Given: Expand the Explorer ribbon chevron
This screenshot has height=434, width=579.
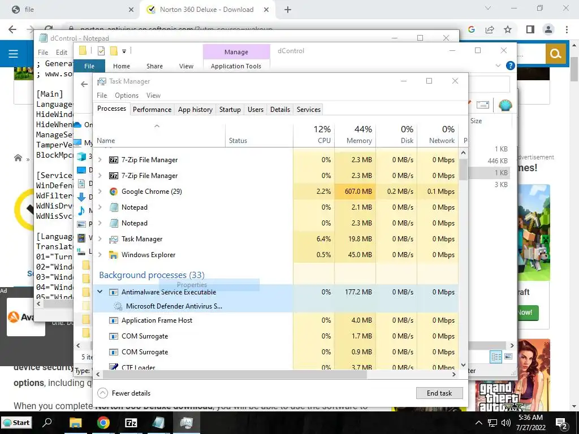Looking at the screenshot, I should click(x=498, y=66).
